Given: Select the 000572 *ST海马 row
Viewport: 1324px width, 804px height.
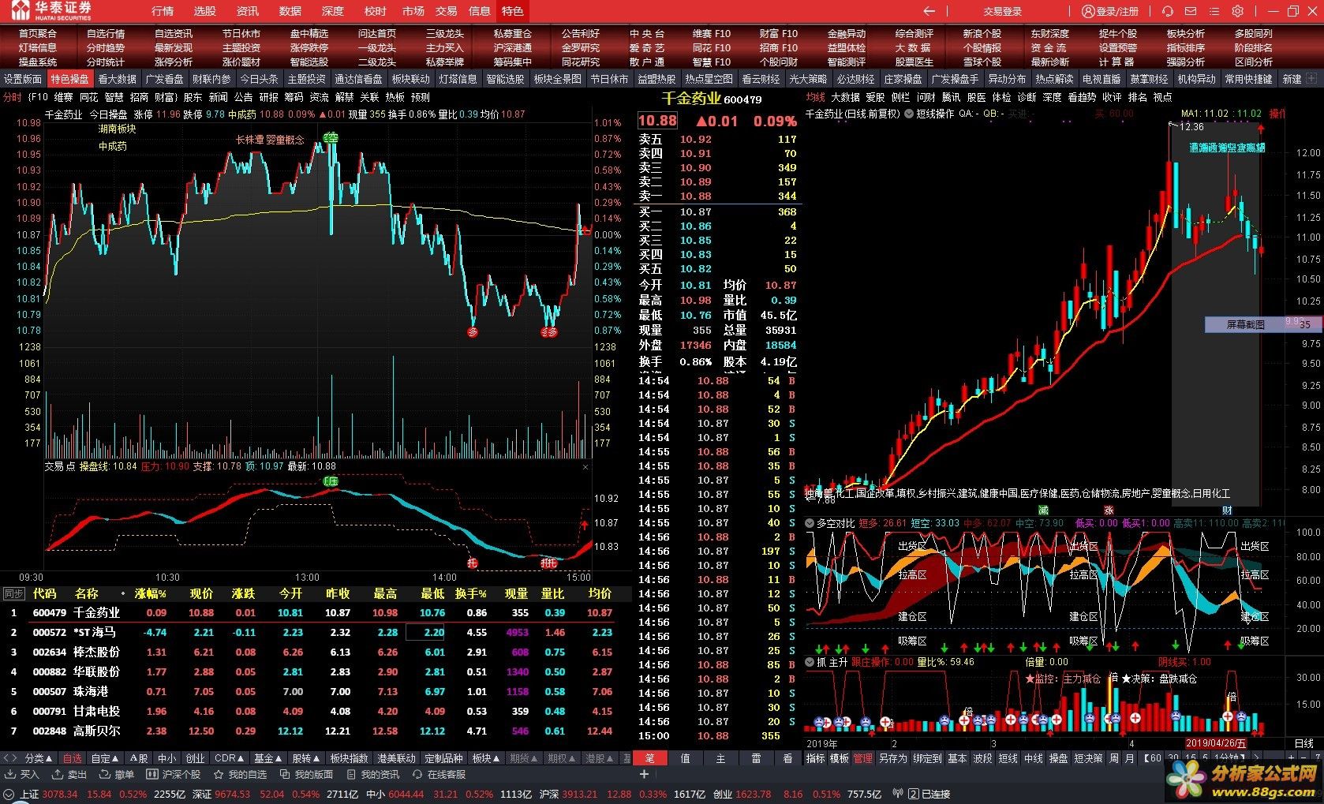Looking at the screenshot, I should tap(316, 633).
